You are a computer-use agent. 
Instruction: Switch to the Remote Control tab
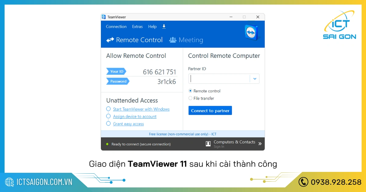pyautogui.click(x=134, y=40)
